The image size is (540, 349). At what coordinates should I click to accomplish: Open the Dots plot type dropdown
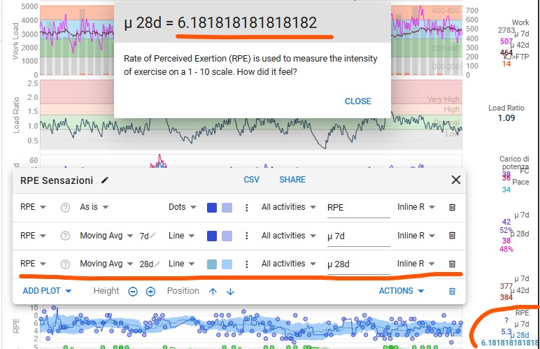[182, 207]
